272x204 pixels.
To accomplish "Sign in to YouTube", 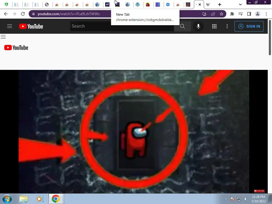I will click(x=249, y=26).
